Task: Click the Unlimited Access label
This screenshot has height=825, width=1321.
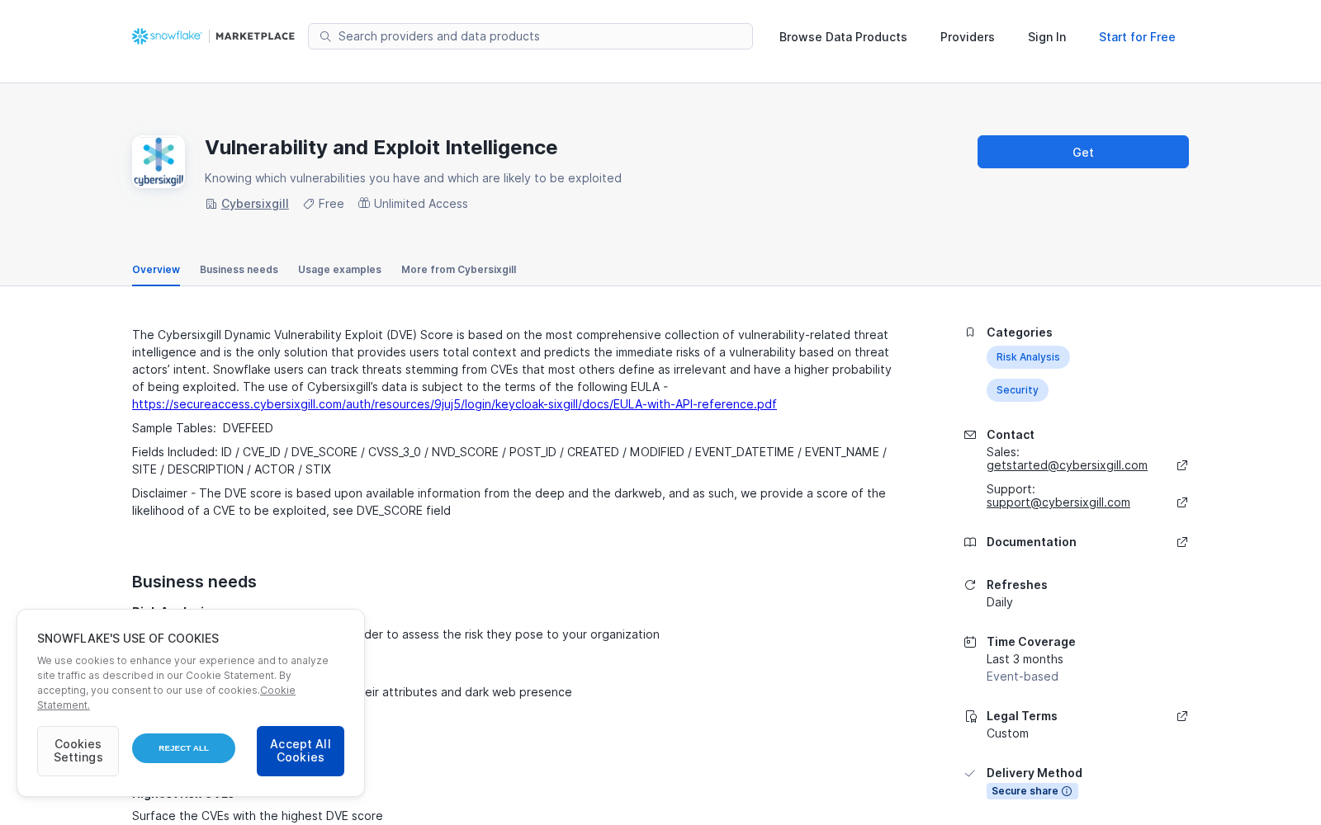Action: (420, 204)
